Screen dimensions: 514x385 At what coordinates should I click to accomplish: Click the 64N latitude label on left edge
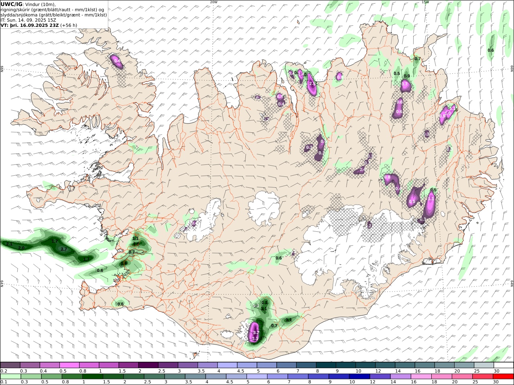point(2,283)
